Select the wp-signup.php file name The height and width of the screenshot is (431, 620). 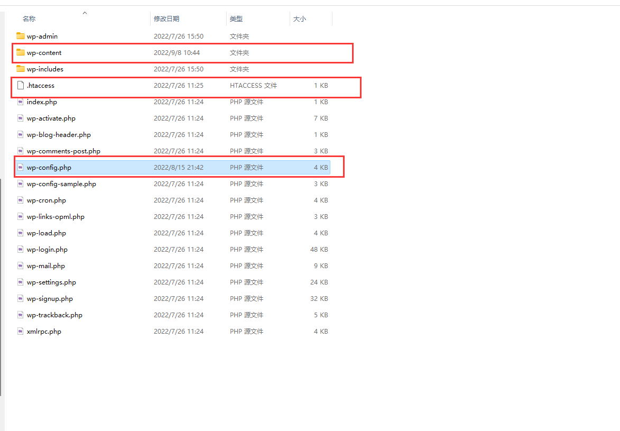(50, 299)
